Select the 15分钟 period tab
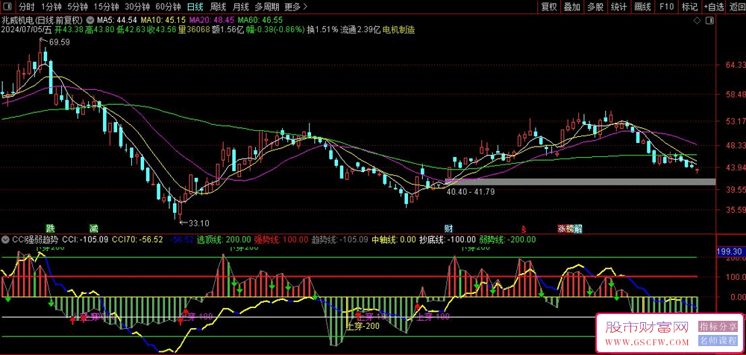This screenshot has height=355, width=746. click(105, 7)
